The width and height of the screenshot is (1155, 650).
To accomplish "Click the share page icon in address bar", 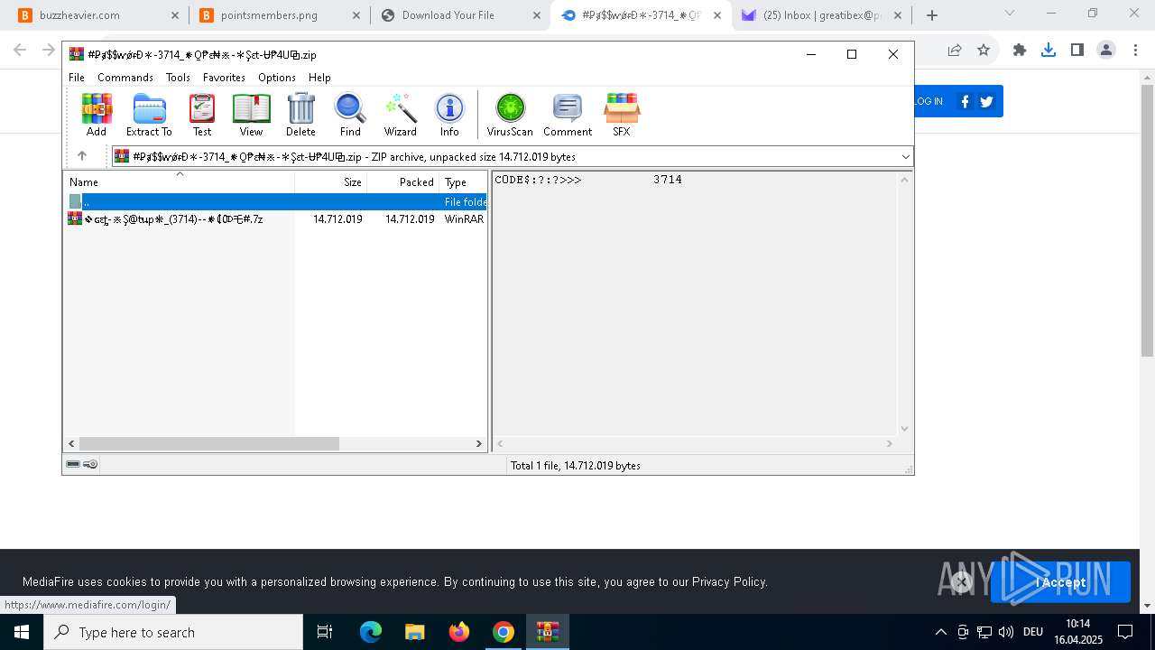I will pos(955,51).
